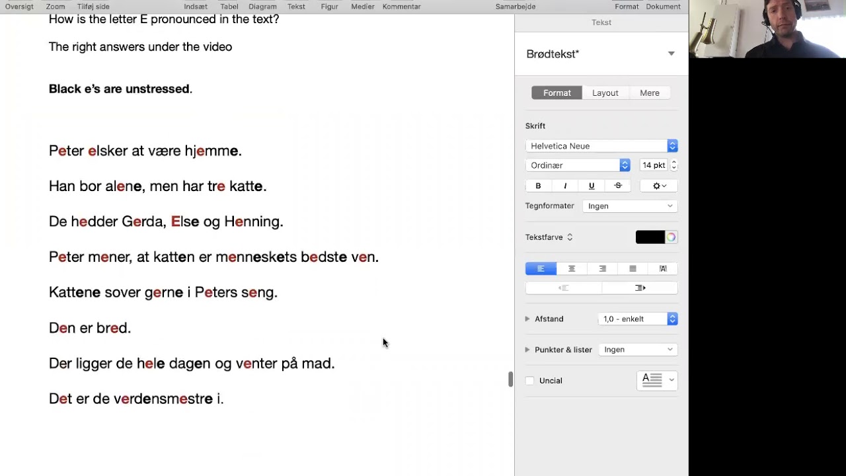Viewport: 846px width, 476px height.
Task: Enable the Uncial checkbox
Action: tap(529, 381)
